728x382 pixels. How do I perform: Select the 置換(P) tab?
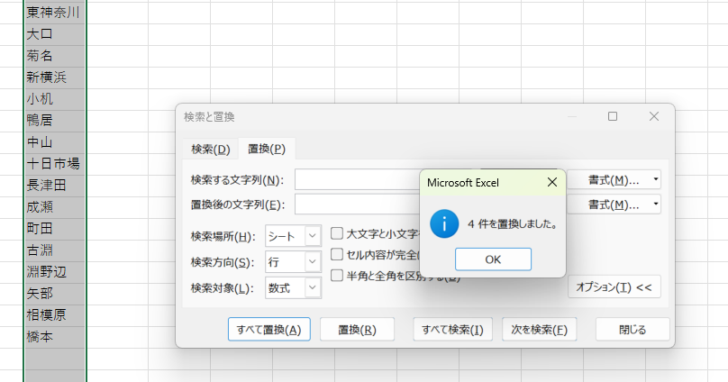point(267,149)
